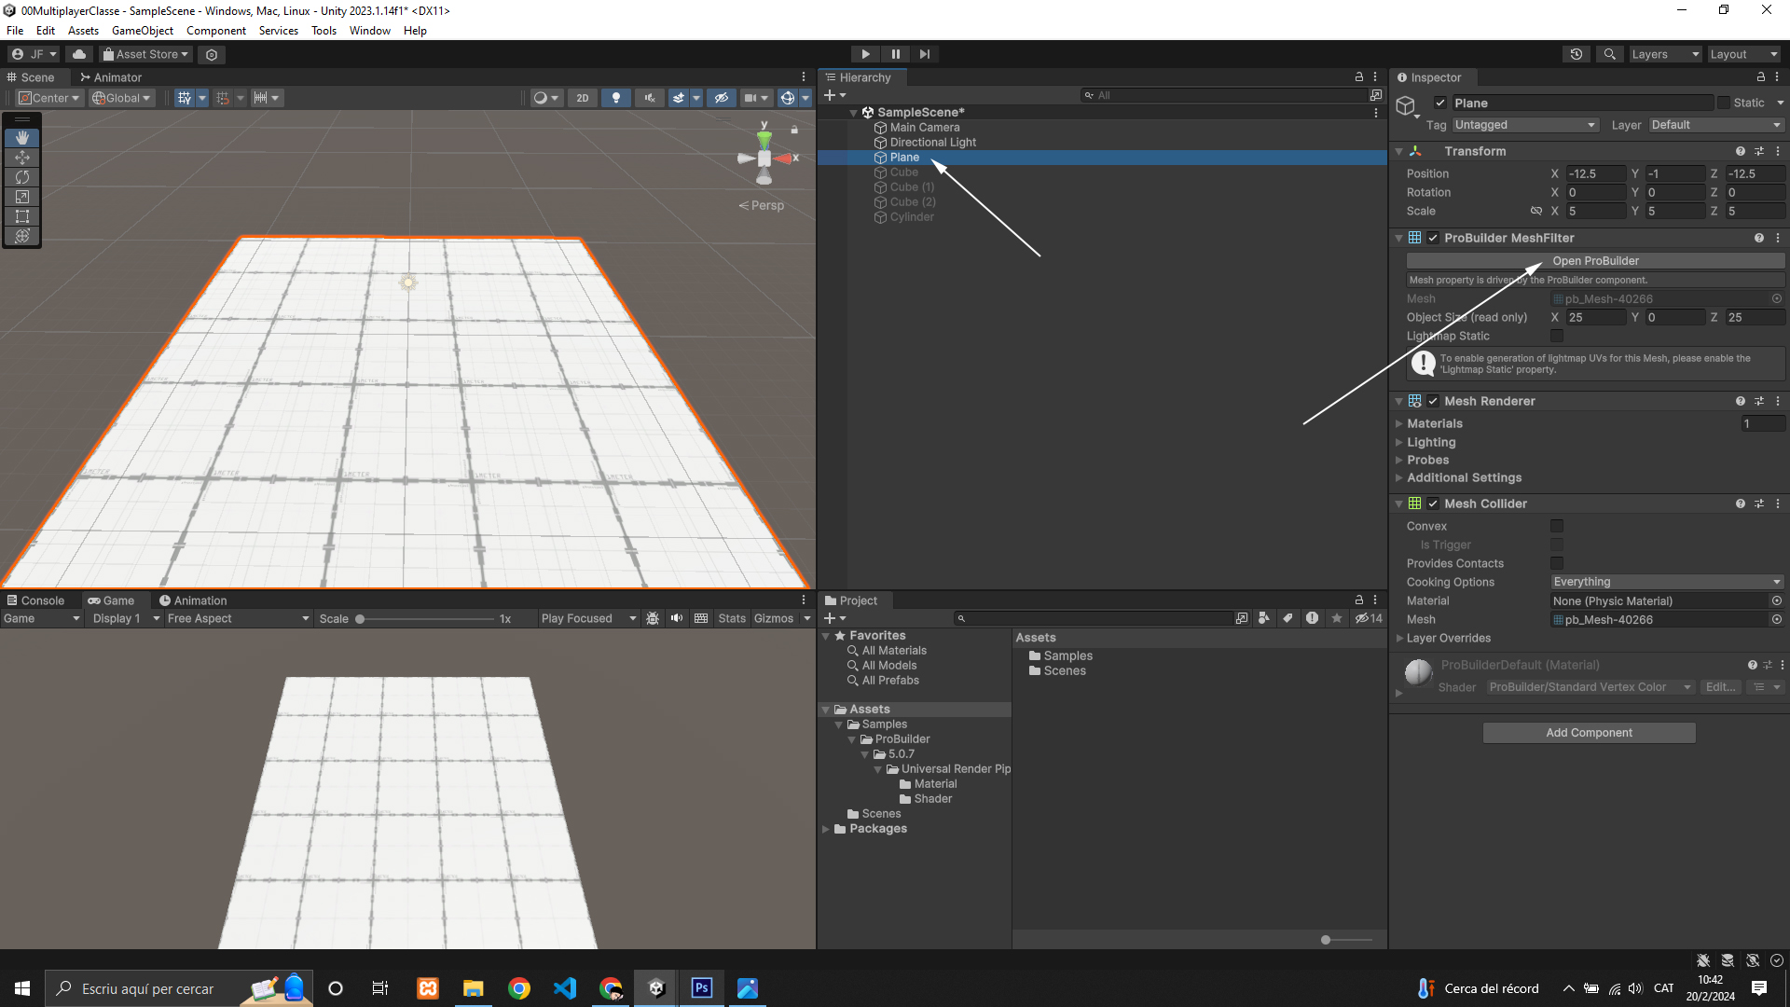
Task: Click the Add Component button
Action: 1588,733
